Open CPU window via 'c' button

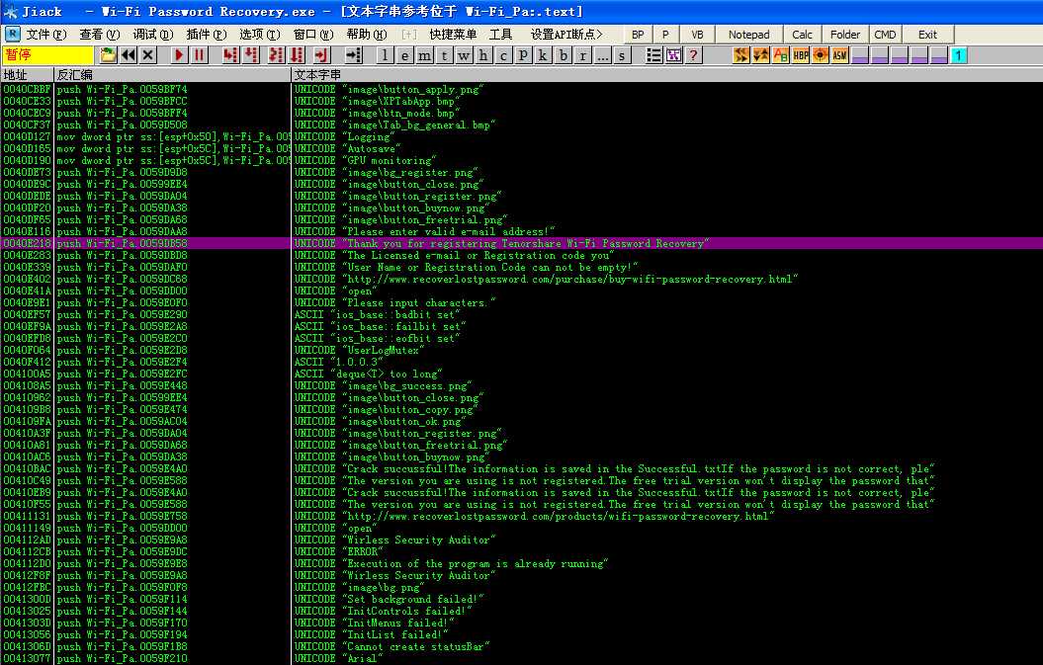503,55
